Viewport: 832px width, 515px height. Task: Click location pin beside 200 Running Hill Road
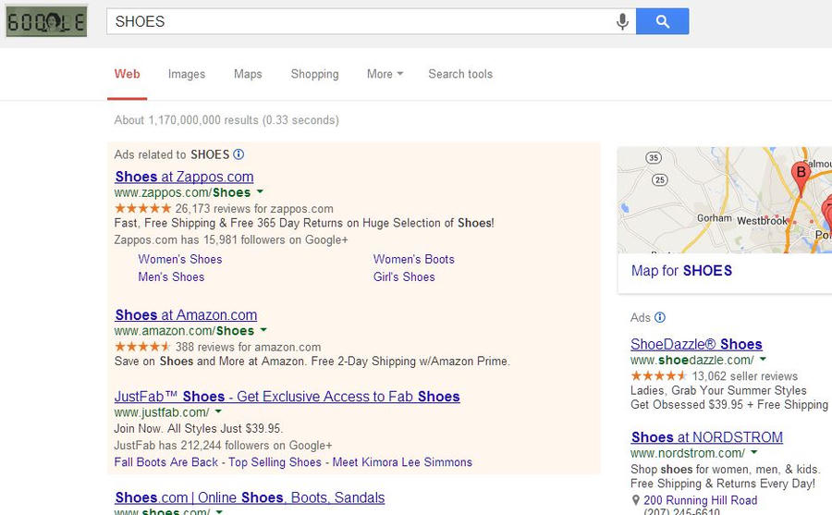pyautogui.click(x=636, y=501)
